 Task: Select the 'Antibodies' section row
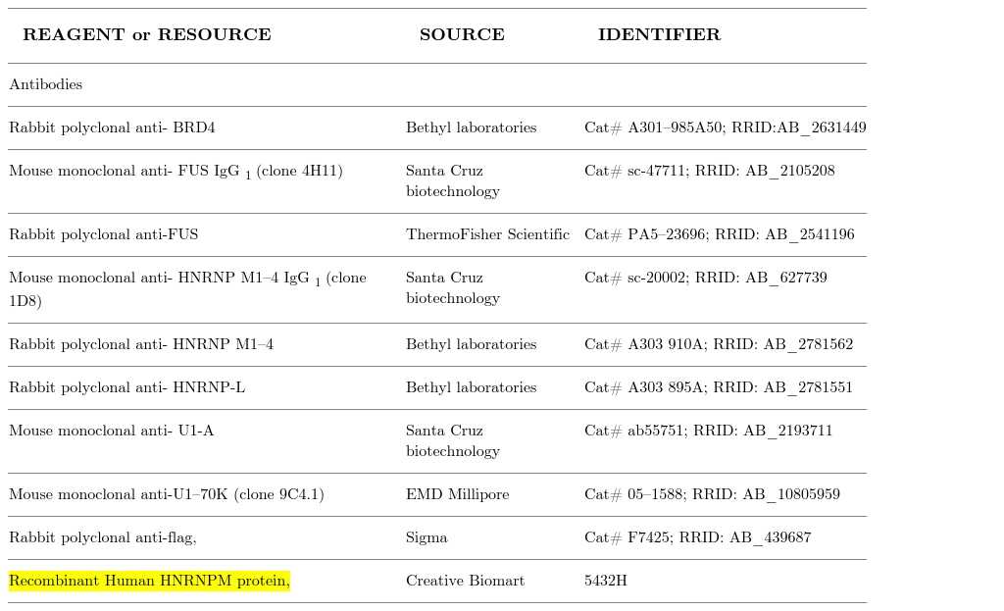(437, 84)
